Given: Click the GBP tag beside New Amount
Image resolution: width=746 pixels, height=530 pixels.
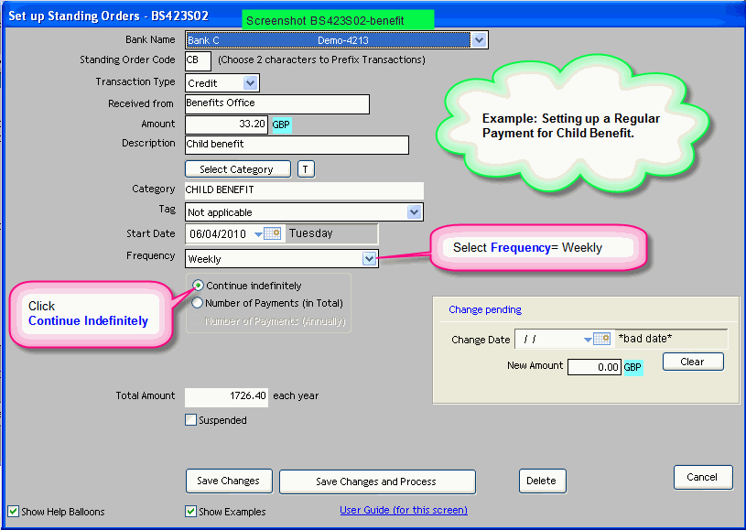Looking at the screenshot, I should pos(632,367).
